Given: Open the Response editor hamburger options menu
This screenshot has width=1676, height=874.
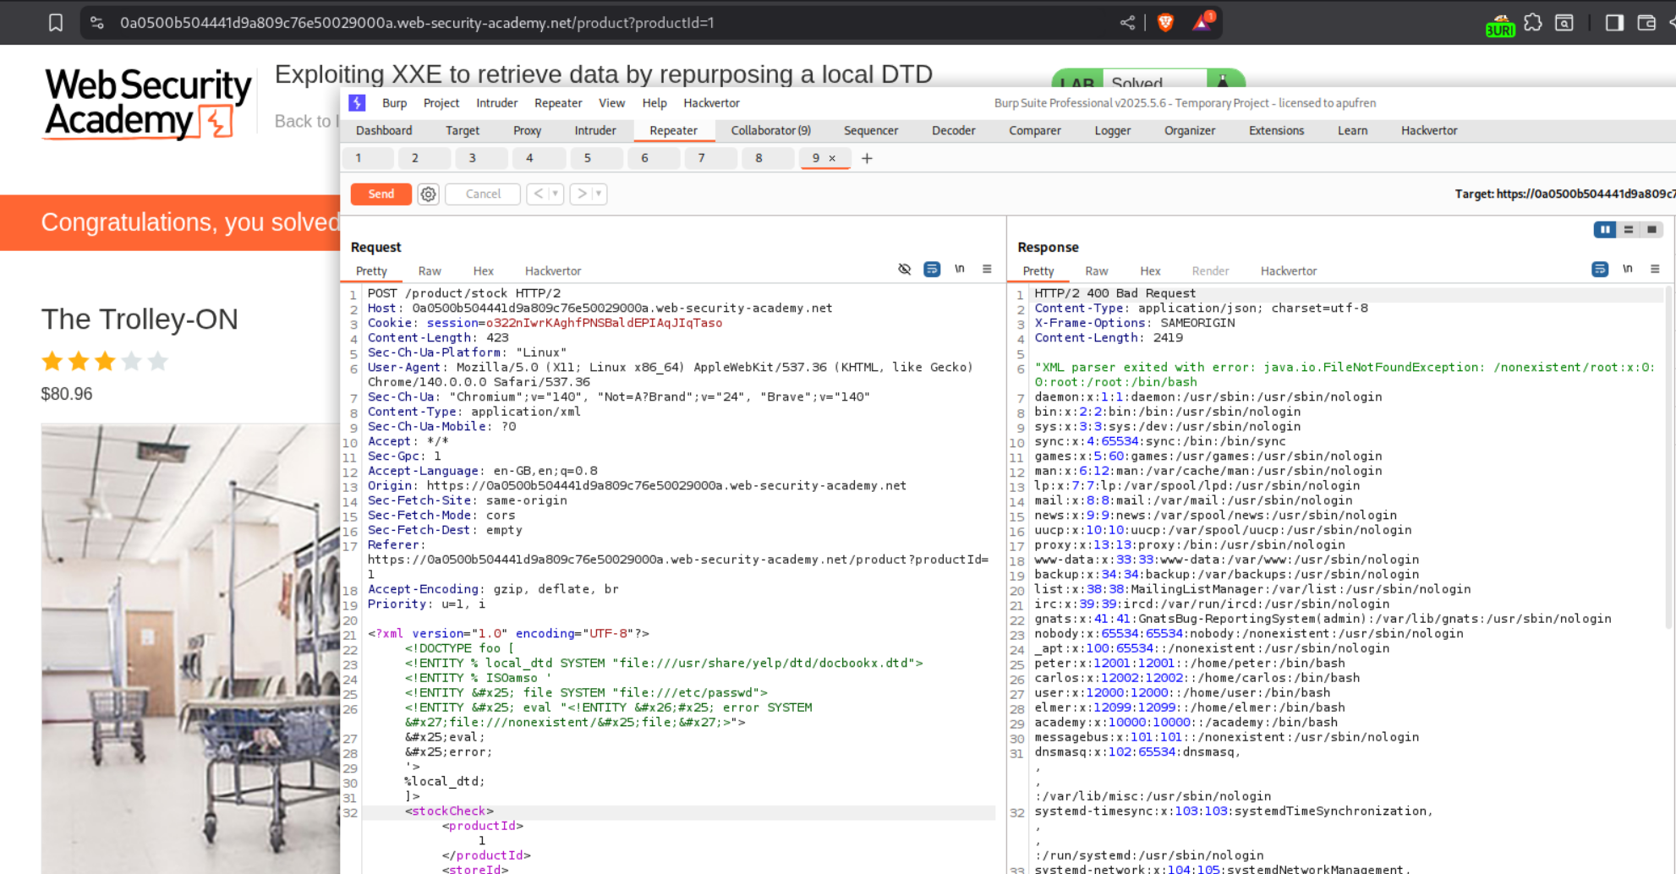Looking at the screenshot, I should coord(1656,269).
